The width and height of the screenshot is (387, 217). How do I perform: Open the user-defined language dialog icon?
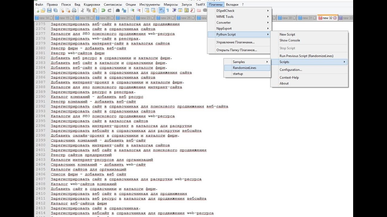pos(180,11)
